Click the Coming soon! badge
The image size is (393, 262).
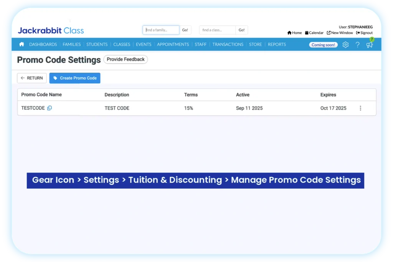[323, 45]
